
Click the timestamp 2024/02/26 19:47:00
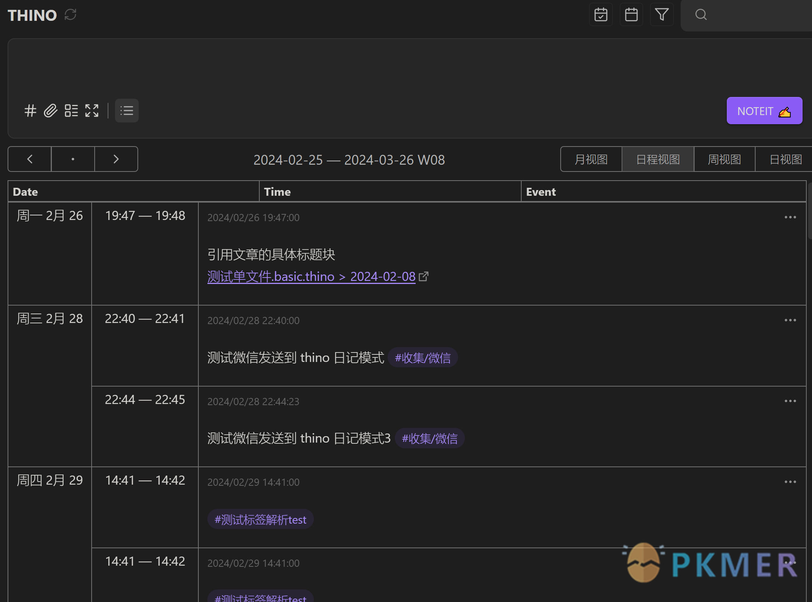pos(253,218)
